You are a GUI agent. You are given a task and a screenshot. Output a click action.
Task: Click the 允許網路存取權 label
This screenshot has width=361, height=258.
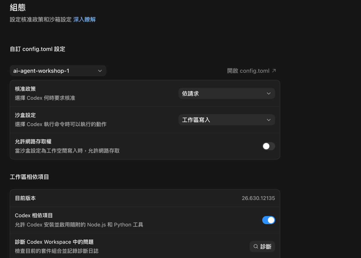pos(33,142)
